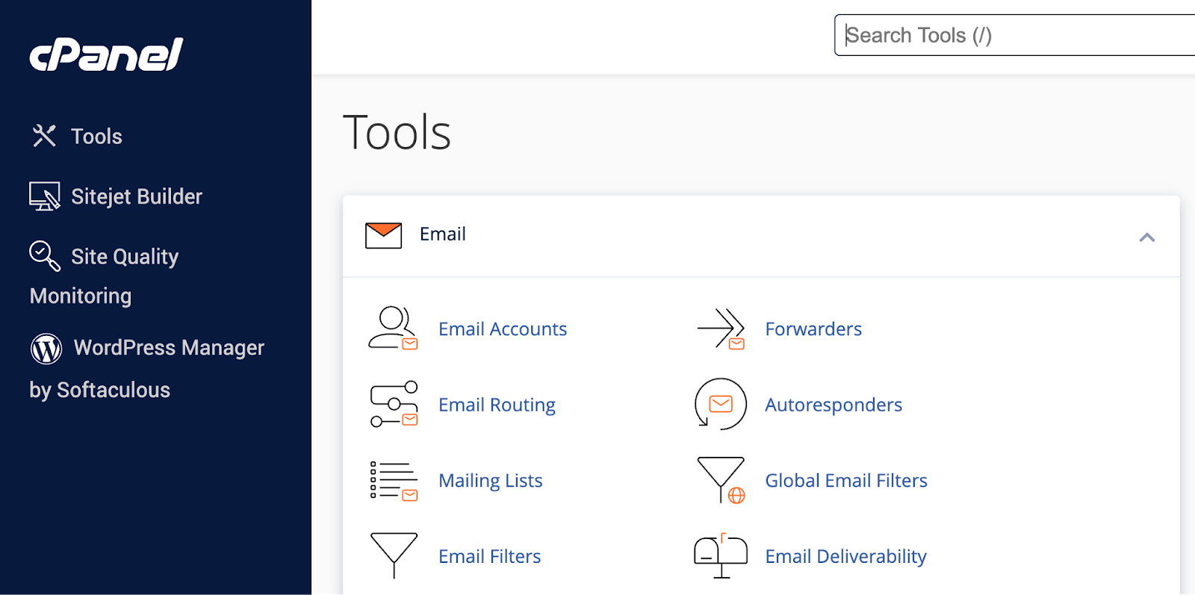Open the Email Accounts link
1195x595 pixels.
pyautogui.click(x=503, y=328)
